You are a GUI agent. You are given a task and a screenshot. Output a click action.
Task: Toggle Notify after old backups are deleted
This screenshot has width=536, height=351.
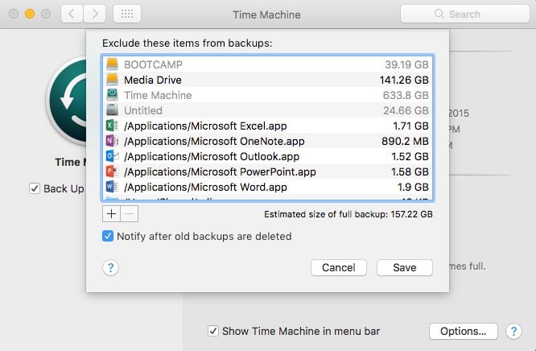[x=107, y=236]
